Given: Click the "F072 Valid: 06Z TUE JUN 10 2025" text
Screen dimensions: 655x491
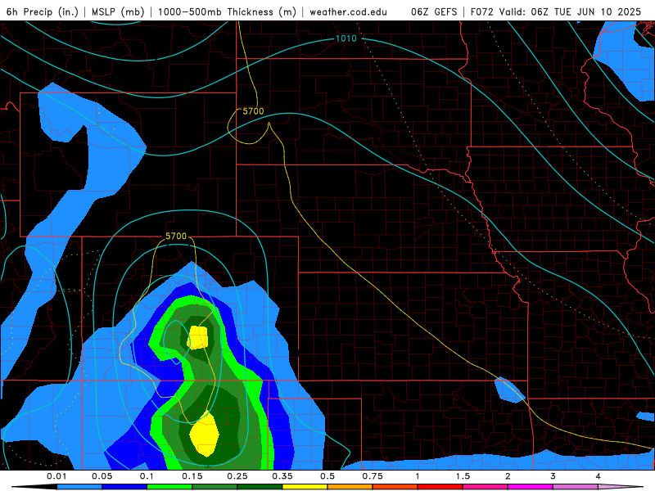Looking at the screenshot, I should (556, 11).
